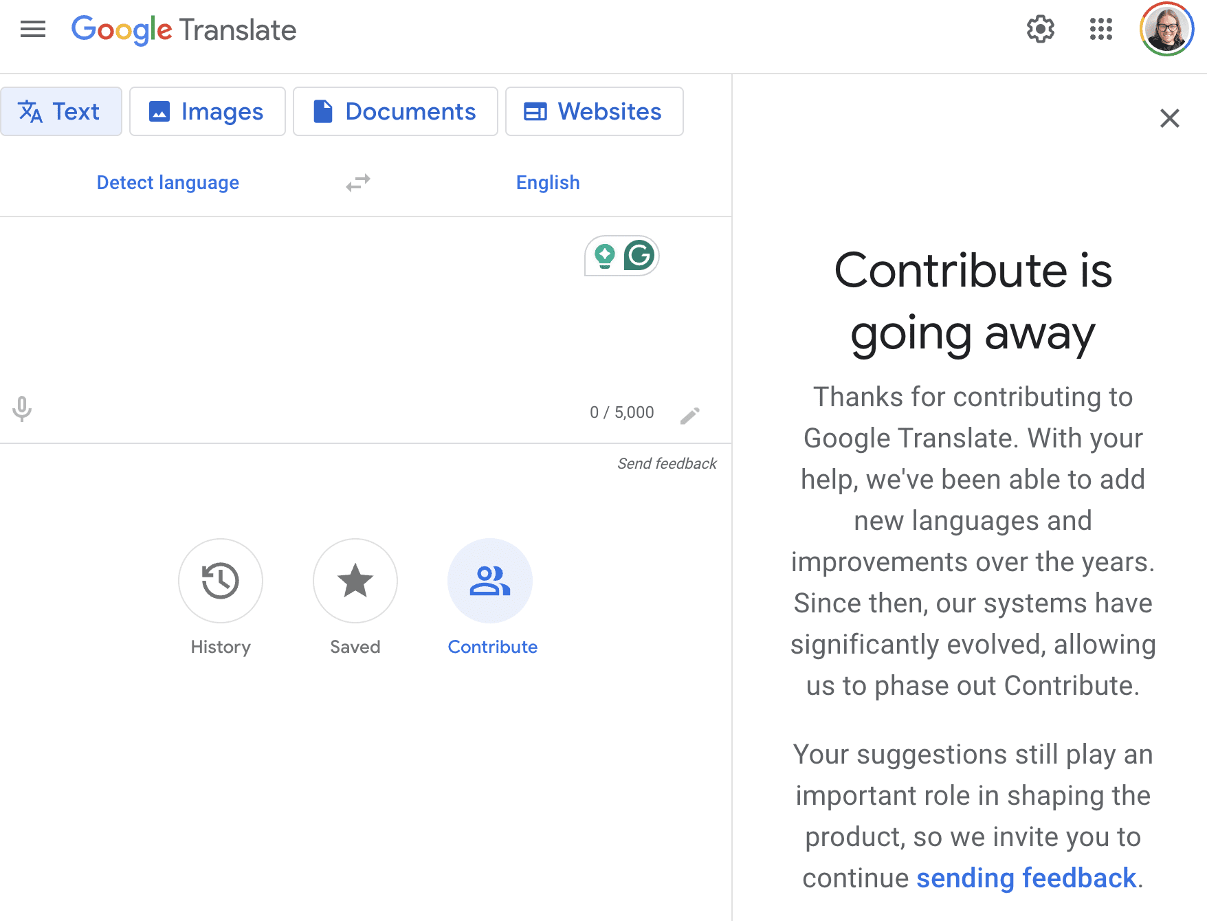
Task: Open the hamburger main menu
Action: (x=32, y=30)
